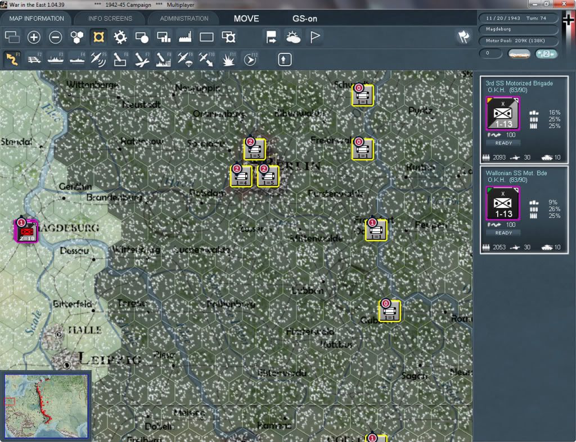Image resolution: width=576 pixels, height=442 pixels.
Task: Click the rectangles with gear overlay icon
Action: point(228,37)
